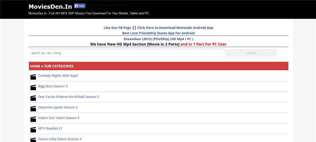
Task: Click clapperboard icon beside Dance India Dance
Action: pos(33,140)
